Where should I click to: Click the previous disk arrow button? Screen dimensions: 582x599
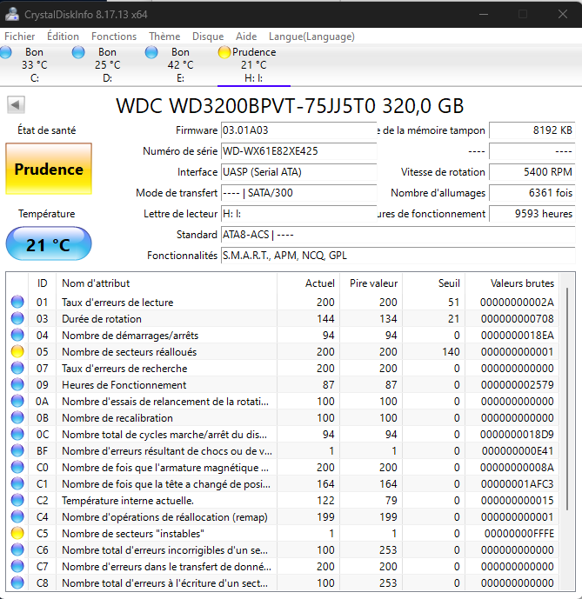click(x=15, y=105)
